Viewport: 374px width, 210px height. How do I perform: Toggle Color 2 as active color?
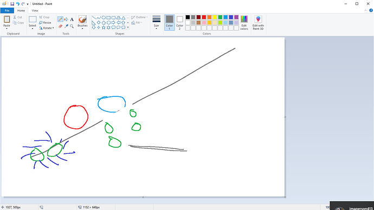179,23
